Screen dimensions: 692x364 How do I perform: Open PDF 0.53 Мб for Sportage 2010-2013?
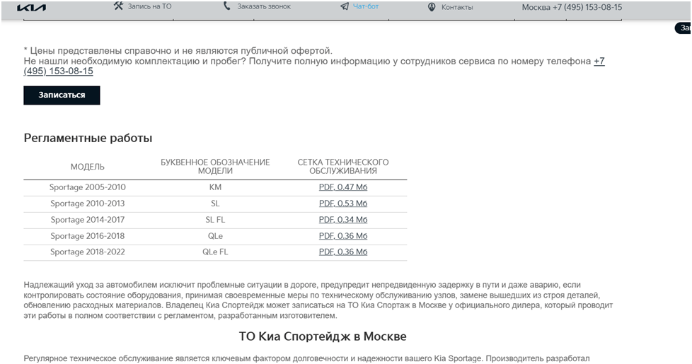[x=343, y=204]
